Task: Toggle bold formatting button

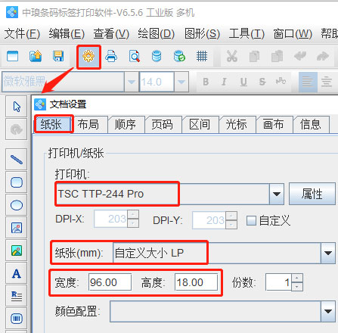Action: pos(206,82)
